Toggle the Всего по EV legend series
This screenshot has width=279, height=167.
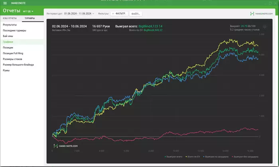193,157
